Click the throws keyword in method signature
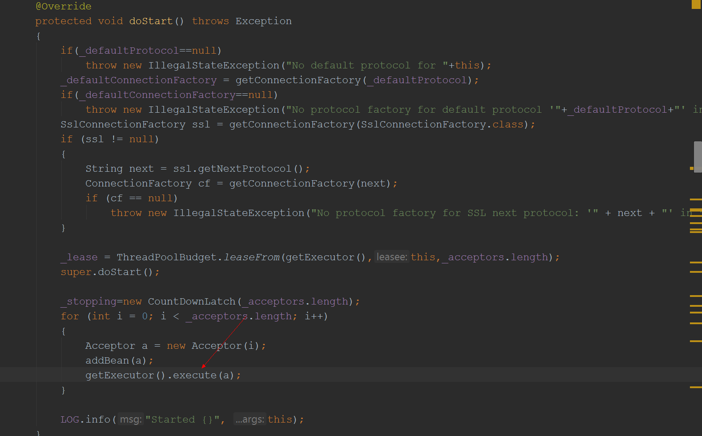 click(x=210, y=21)
